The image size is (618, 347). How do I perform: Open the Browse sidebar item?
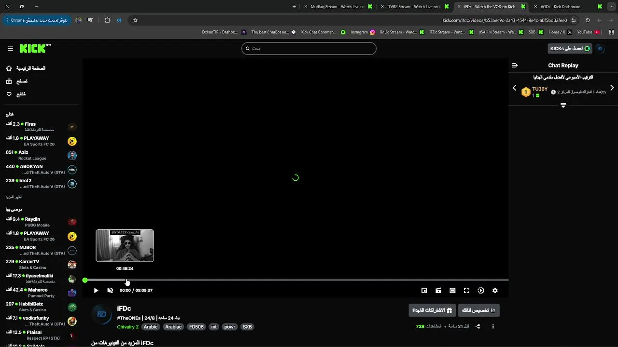pyautogui.click(x=22, y=81)
